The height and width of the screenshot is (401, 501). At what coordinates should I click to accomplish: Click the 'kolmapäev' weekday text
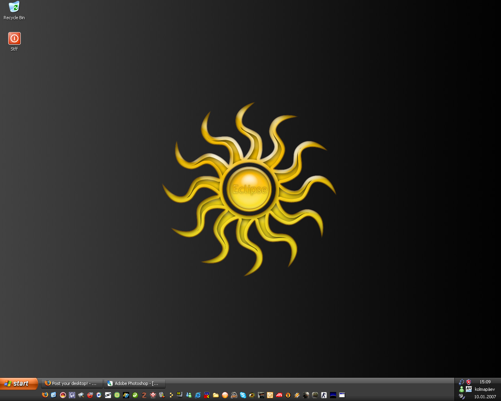pyautogui.click(x=485, y=389)
